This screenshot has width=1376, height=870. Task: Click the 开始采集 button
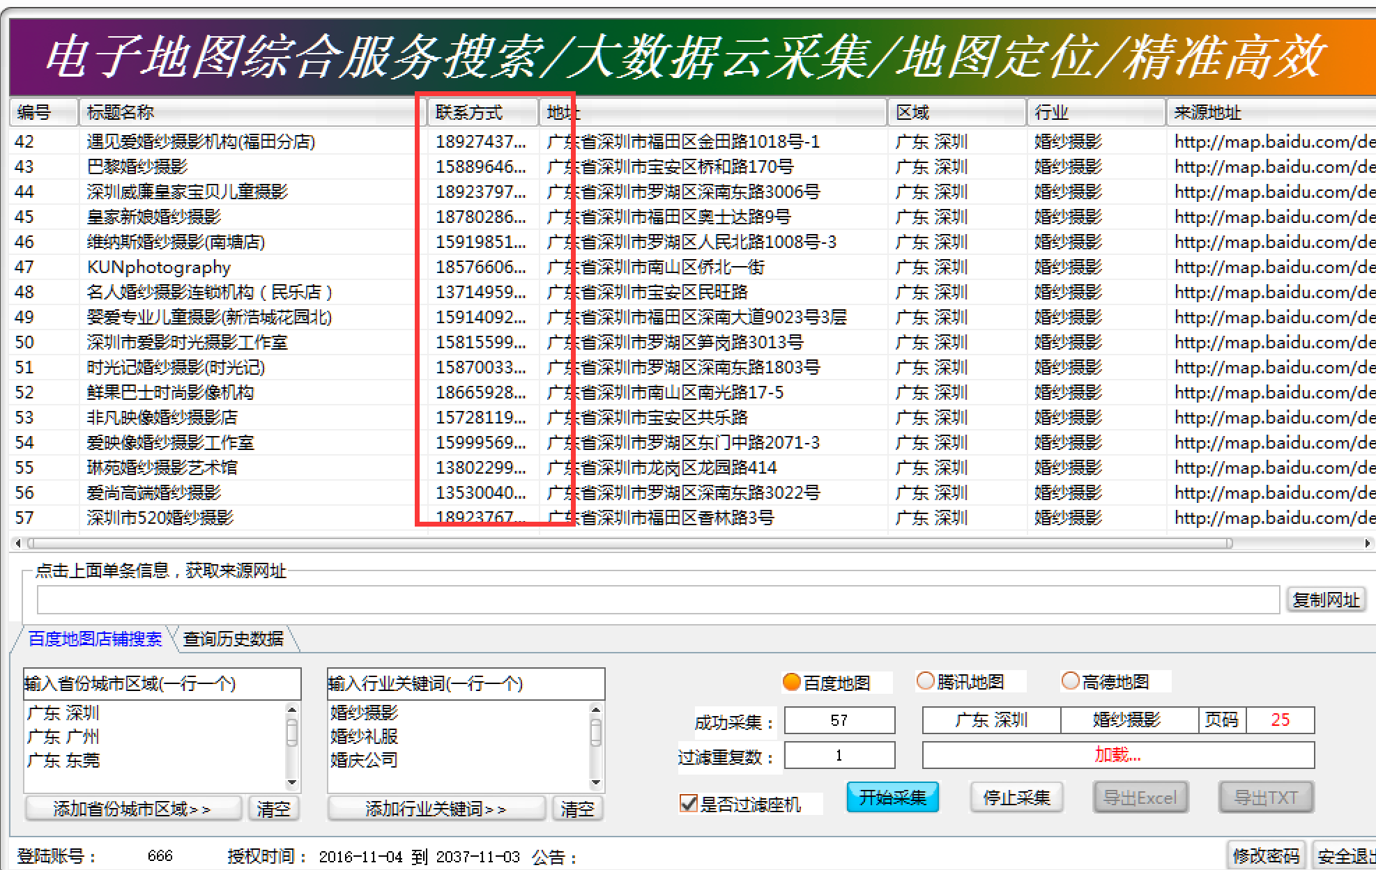pyautogui.click(x=892, y=798)
